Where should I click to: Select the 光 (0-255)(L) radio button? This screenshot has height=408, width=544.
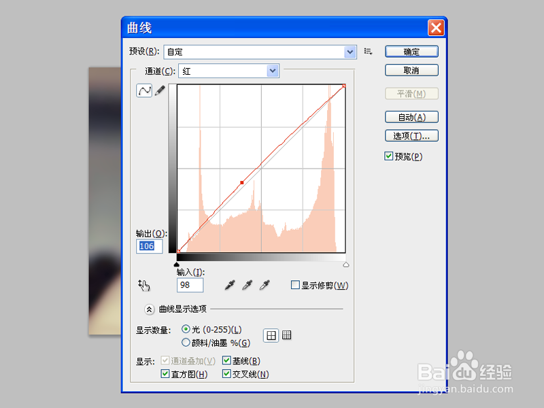click(186, 329)
